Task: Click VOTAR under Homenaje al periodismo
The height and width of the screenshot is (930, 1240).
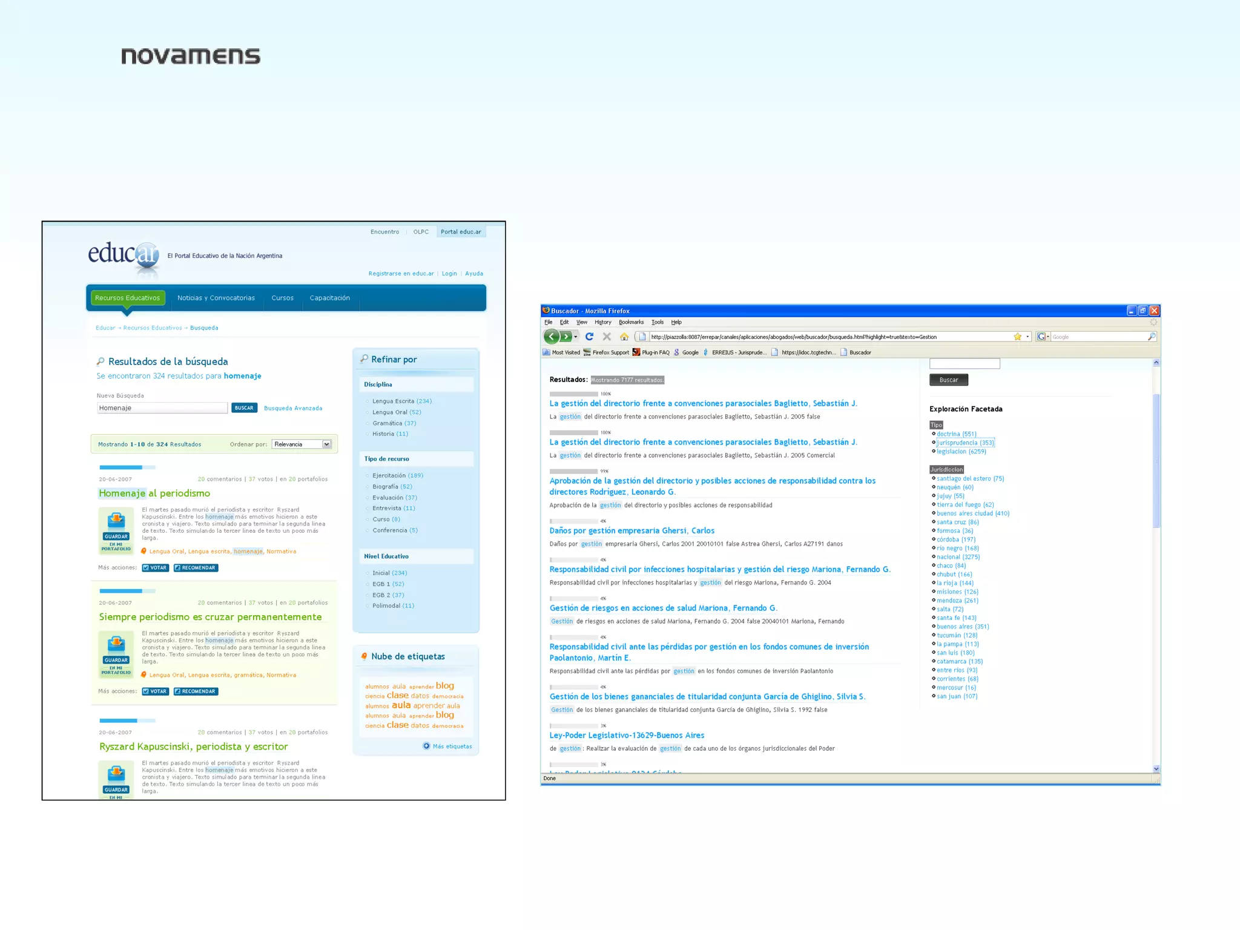Action: [155, 568]
